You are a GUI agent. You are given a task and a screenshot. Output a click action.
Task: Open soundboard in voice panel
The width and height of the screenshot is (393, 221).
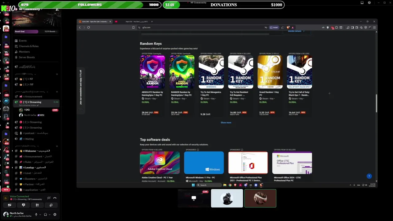51,205
